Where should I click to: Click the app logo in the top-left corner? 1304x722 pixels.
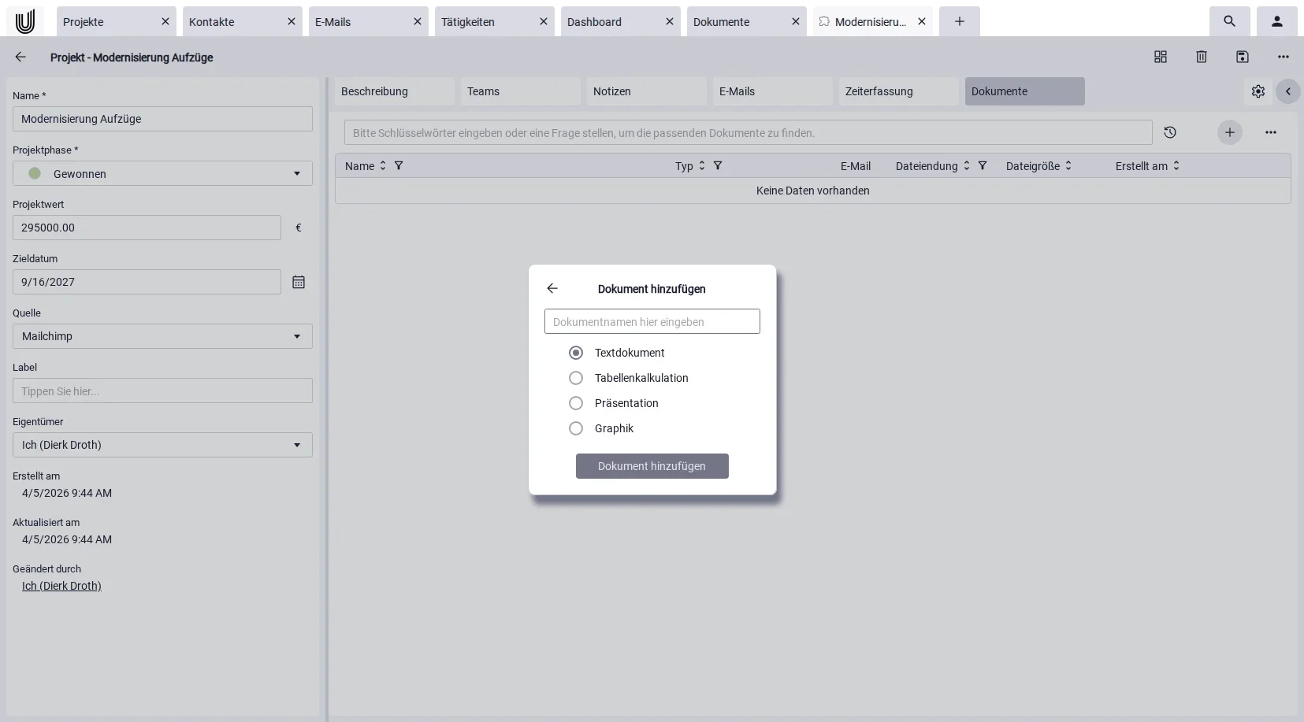pos(25,21)
